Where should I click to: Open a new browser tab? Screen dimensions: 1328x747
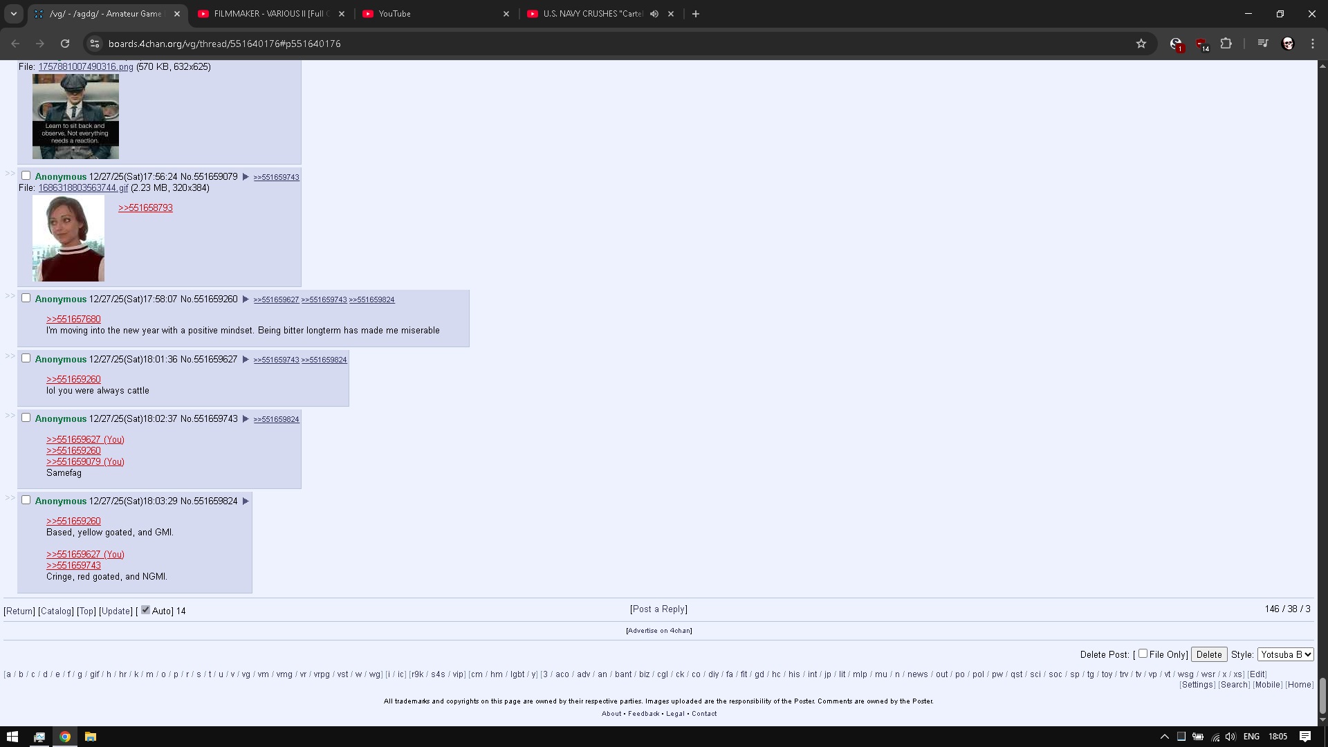(x=696, y=14)
